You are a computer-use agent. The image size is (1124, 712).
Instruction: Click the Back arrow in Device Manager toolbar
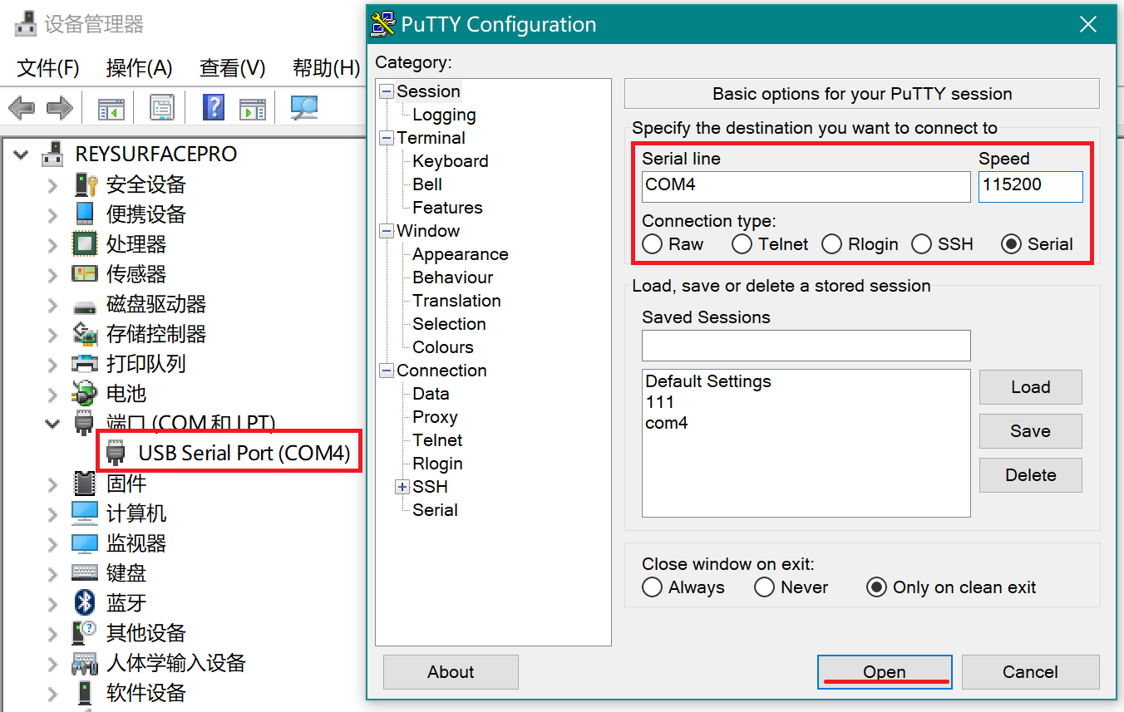pyautogui.click(x=21, y=107)
